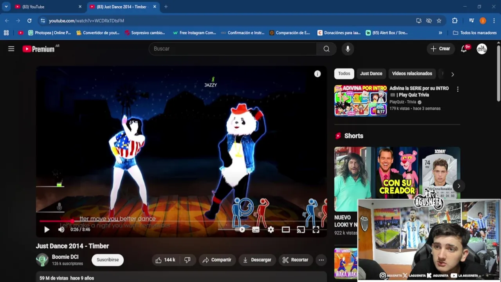Open the YouTube account avatar menu
This screenshot has width=501, height=282.
point(482,49)
